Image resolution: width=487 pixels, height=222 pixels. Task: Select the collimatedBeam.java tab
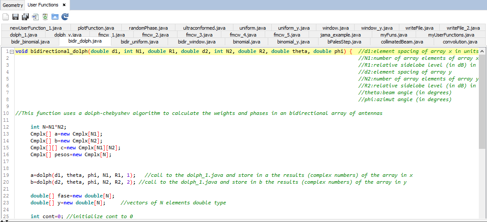pos(402,42)
